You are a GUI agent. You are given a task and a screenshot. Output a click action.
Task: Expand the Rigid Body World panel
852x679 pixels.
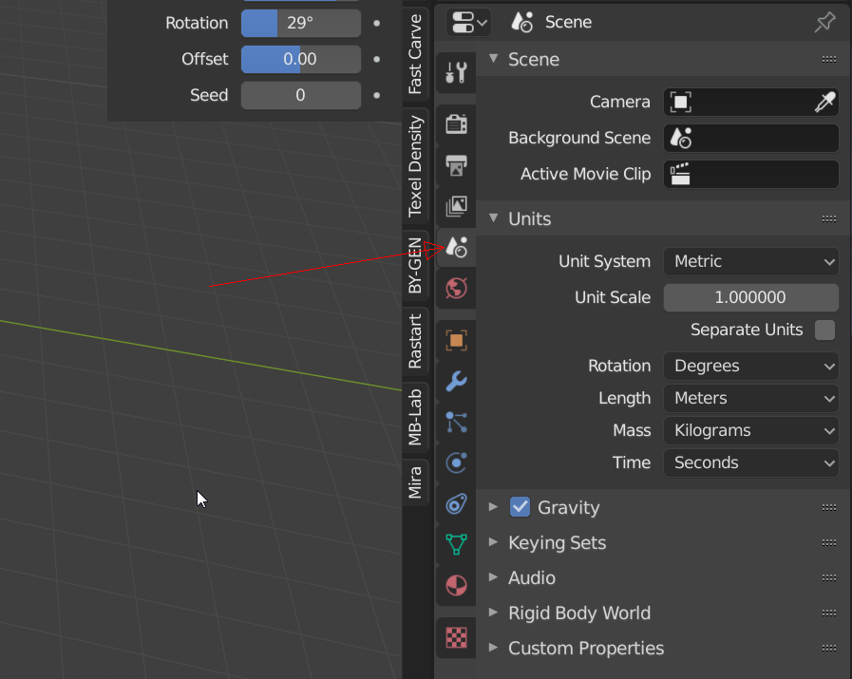493,613
